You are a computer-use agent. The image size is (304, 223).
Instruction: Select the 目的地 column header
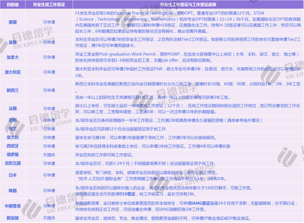click(x=13, y=4)
